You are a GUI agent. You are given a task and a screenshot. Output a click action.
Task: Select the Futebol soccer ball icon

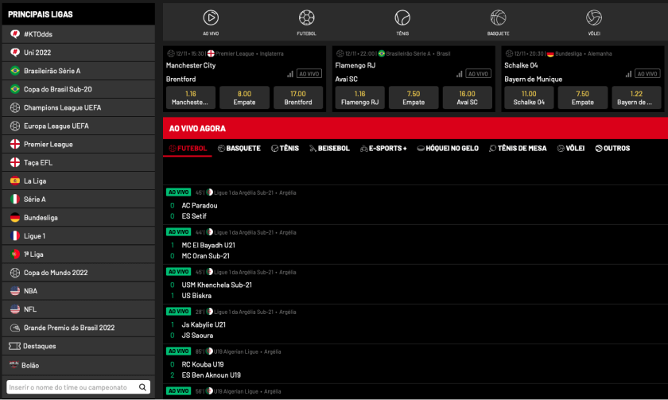tap(306, 17)
